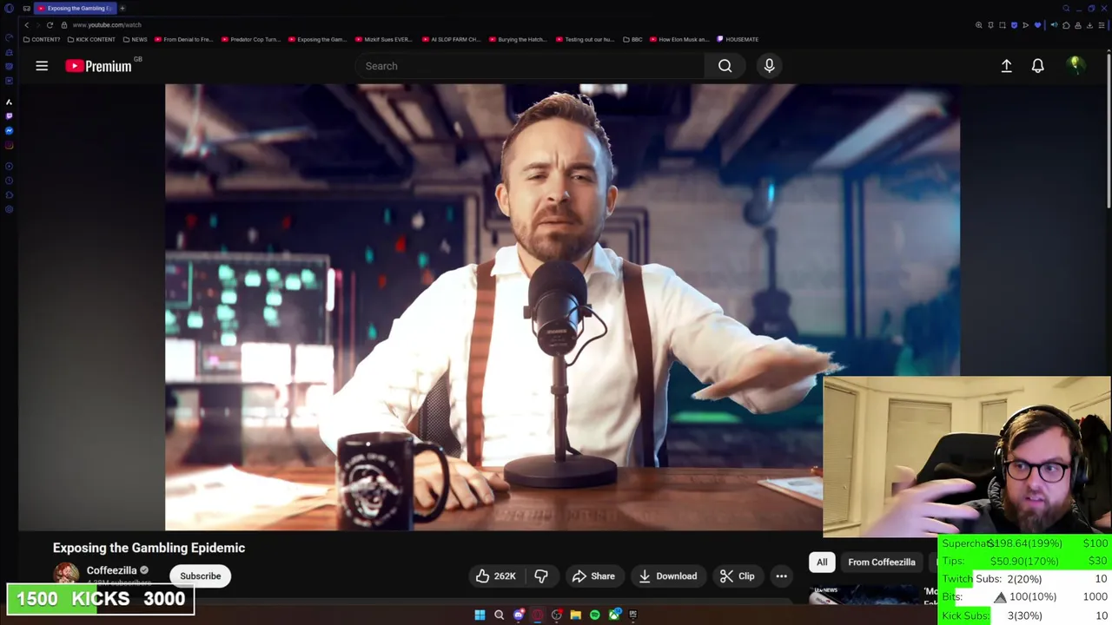Open Coffeezilla channel avatar

tap(66, 575)
